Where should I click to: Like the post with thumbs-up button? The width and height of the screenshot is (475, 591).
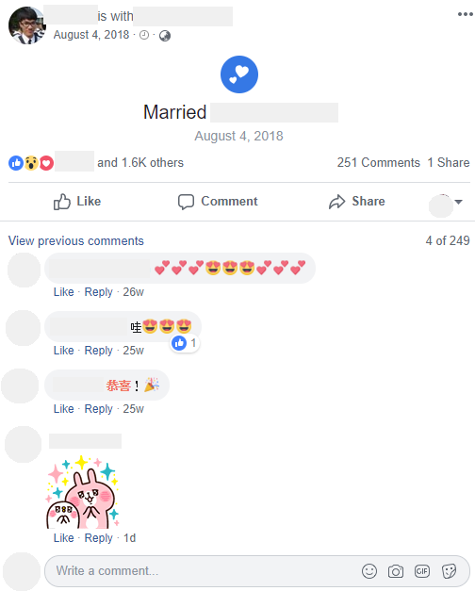point(77,202)
